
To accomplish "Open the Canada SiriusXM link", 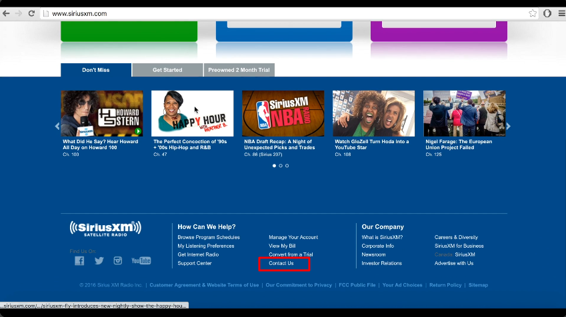I will coord(455,254).
